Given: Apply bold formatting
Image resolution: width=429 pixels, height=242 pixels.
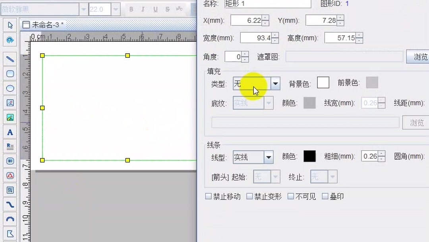Looking at the screenshot, I should coord(131,9).
